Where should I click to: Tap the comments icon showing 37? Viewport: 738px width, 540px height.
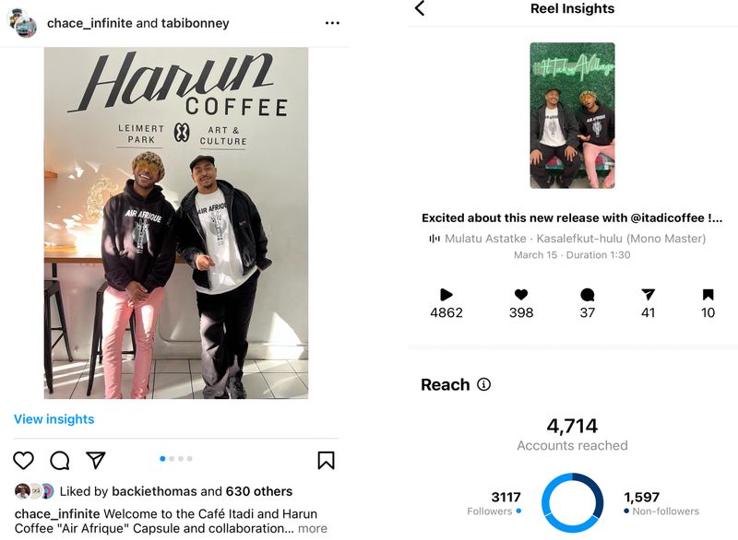click(588, 295)
